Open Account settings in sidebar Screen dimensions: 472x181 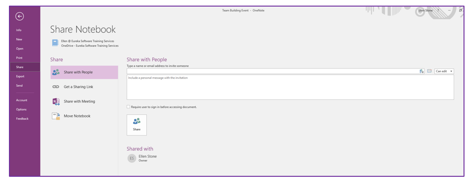[22, 100]
